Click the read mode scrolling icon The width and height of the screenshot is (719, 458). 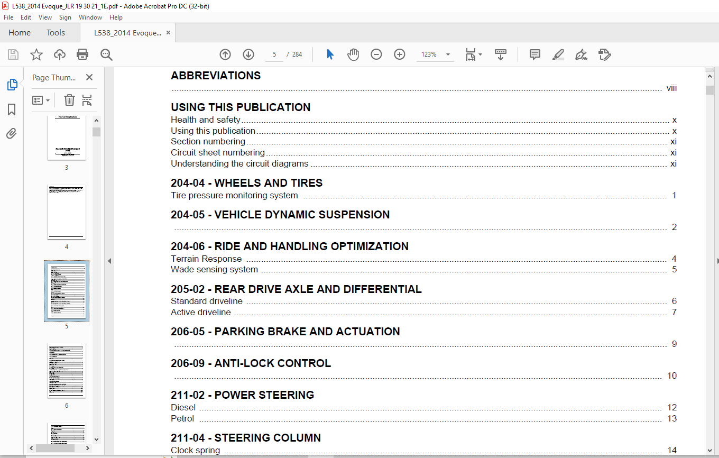click(x=501, y=54)
